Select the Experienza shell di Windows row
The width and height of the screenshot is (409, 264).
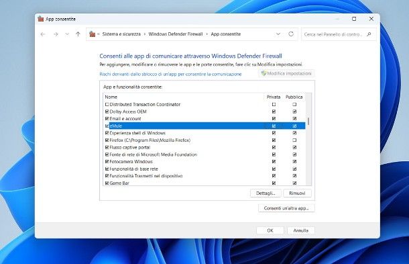pos(204,133)
